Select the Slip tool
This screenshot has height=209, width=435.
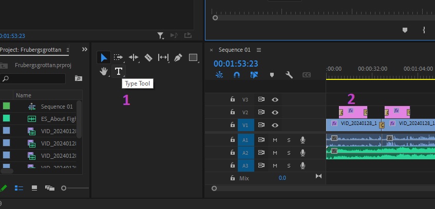click(x=163, y=57)
